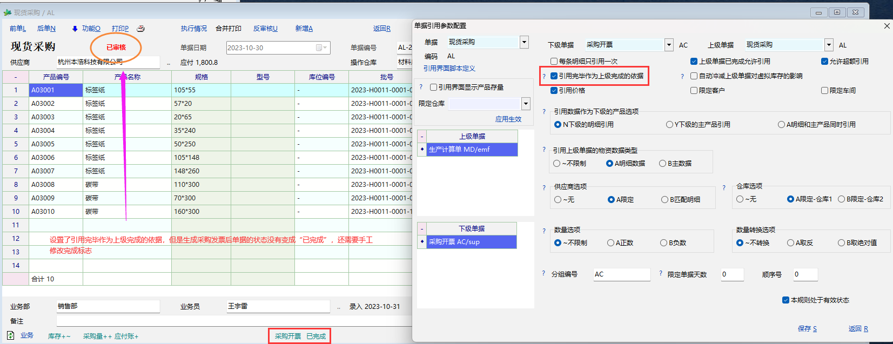
Task: Click the 保存 S link
Action: [807, 329]
